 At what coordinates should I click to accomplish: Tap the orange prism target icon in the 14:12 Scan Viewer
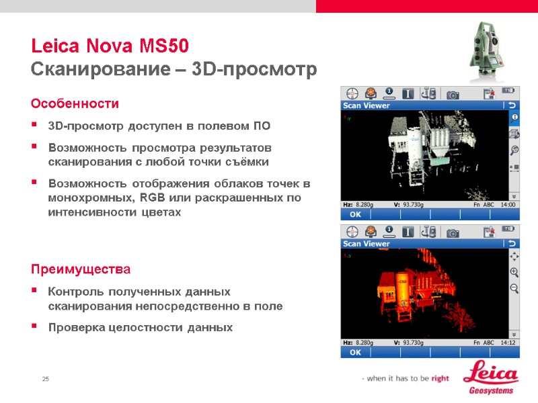[371, 231]
